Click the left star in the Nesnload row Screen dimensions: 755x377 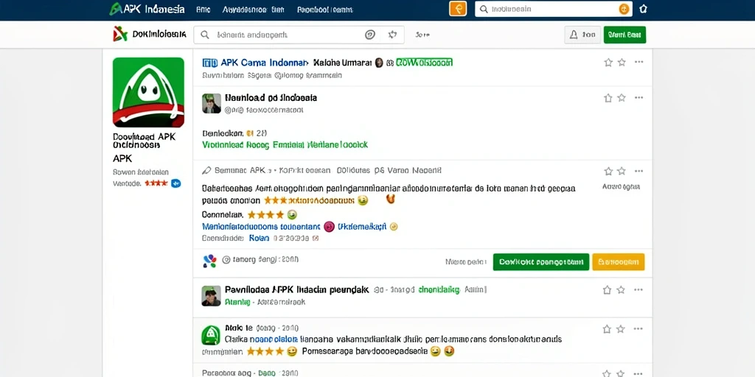[x=608, y=98]
